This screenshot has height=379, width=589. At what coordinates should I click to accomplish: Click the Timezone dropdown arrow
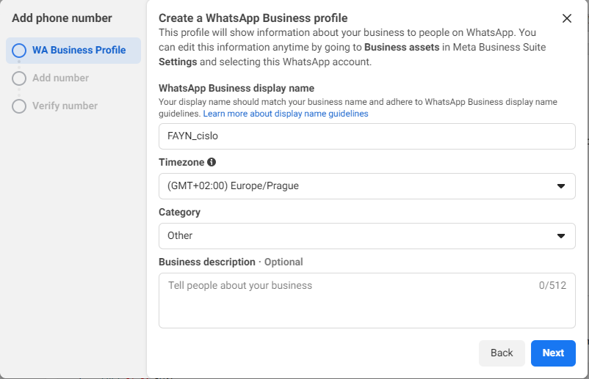click(561, 186)
